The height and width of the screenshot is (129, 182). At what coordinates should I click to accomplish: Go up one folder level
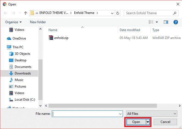26,13
